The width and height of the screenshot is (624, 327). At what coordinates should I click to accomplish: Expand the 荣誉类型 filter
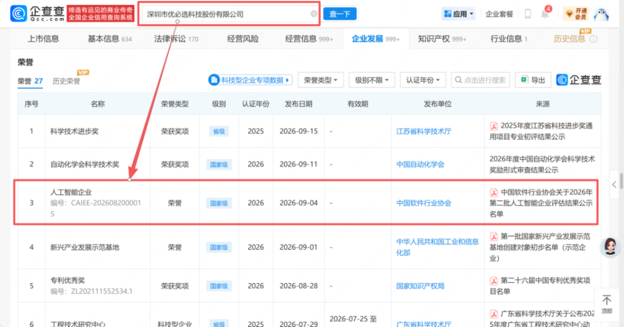click(x=320, y=80)
